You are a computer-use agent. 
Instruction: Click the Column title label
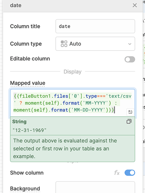click(x=25, y=26)
